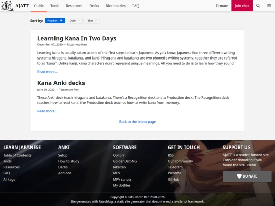Go back to the index page
The image size is (275, 206).
(x=137, y=122)
